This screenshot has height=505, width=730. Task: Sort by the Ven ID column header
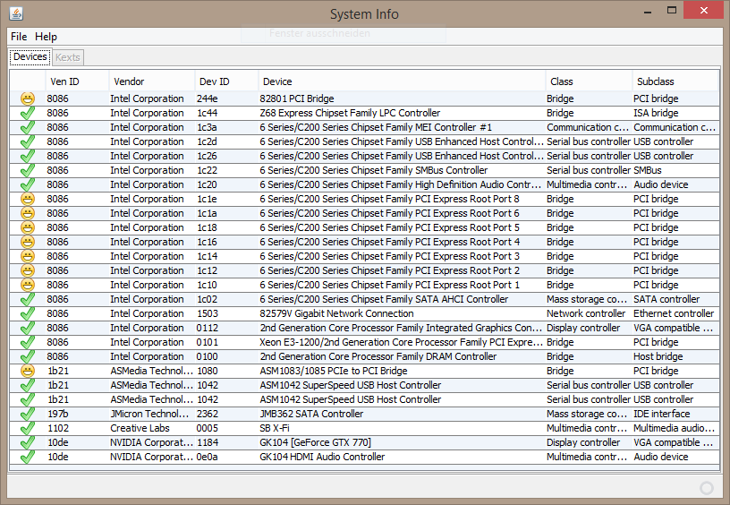coord(77,81)
